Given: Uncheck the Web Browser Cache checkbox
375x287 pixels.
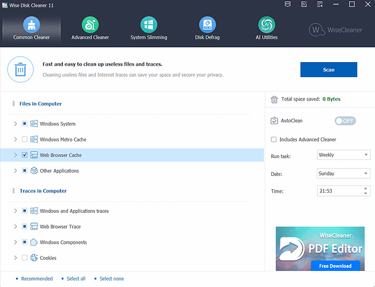Looking at the screenshot, I should tap(24, 155).
